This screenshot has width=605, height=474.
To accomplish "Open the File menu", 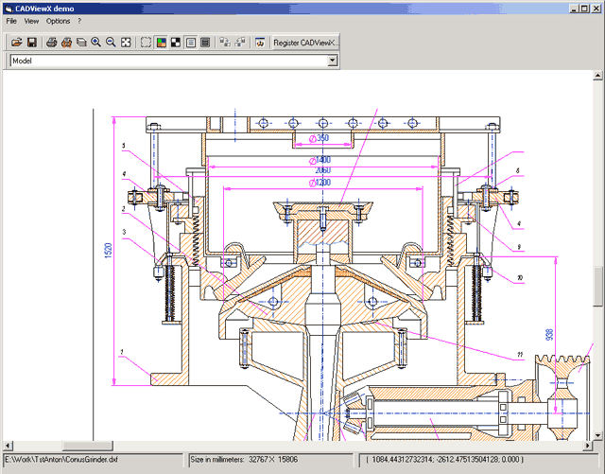I will click(x=11, y=21).
